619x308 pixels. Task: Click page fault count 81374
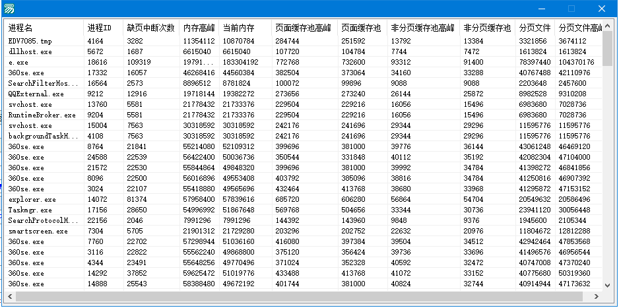pos(137,199)
